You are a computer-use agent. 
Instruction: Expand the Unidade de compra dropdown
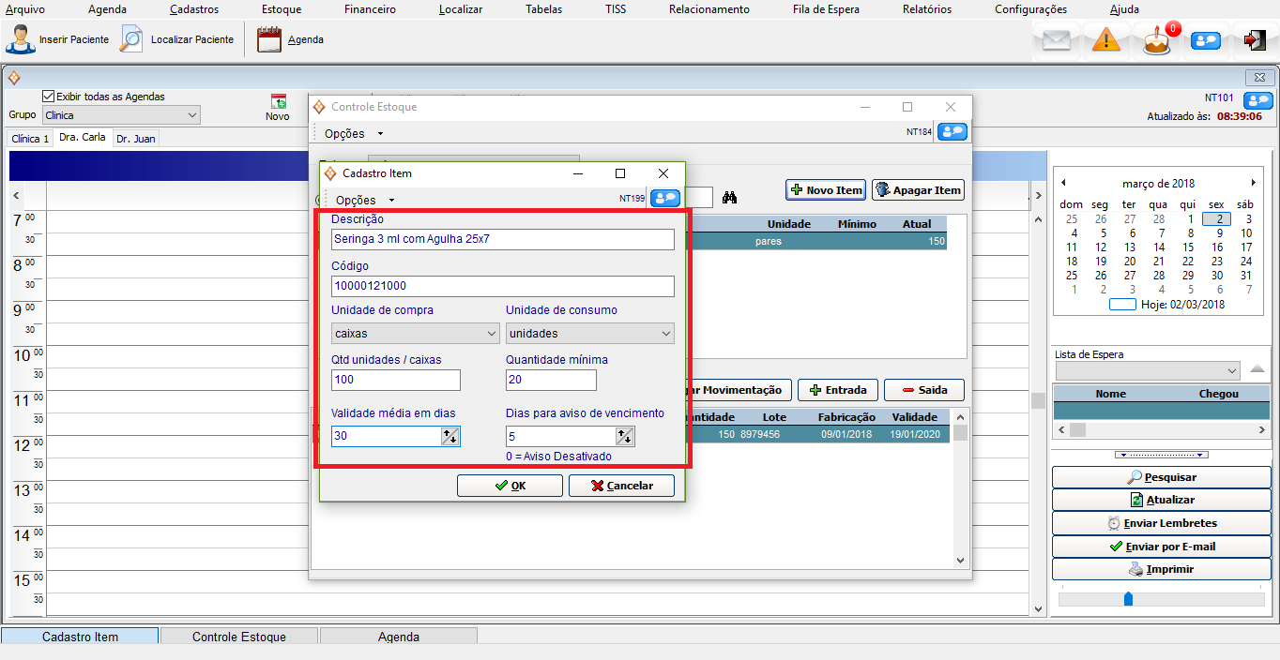(492, 334)
